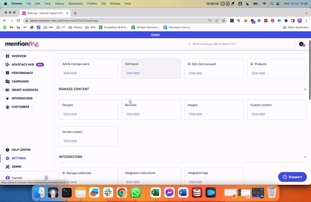Open View page under Integration logs

195,182
